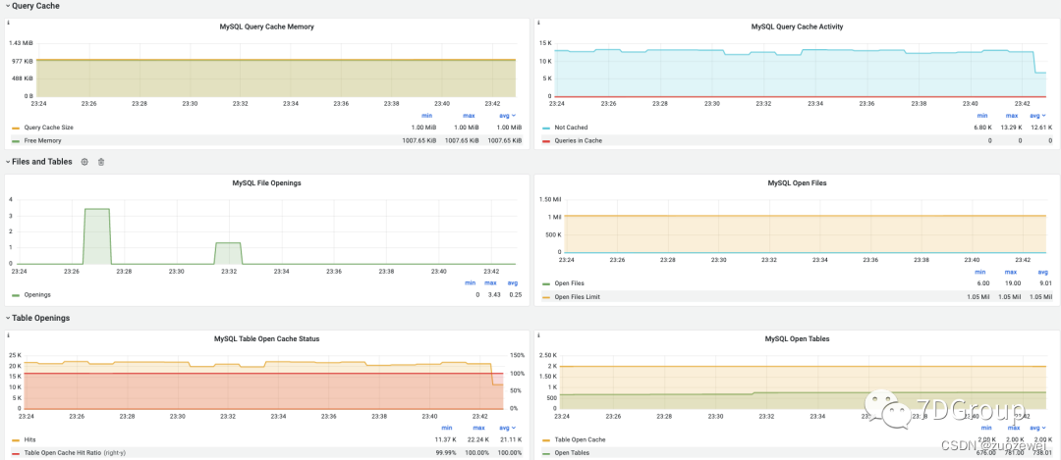This screenshot has height=460, width=1061.
Task: Open info icon on MySQL Table Open Cache Status panel
Action: [8, 335]
